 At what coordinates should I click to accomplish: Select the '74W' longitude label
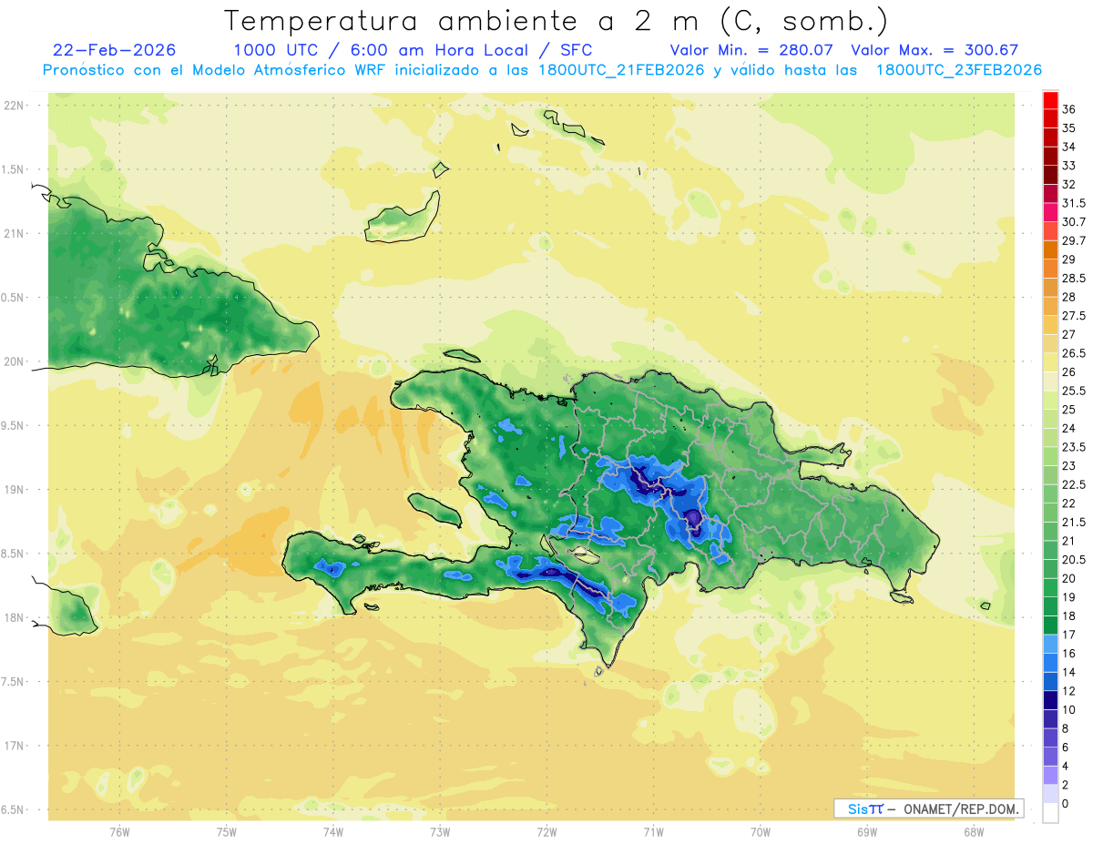coord(333,832)
